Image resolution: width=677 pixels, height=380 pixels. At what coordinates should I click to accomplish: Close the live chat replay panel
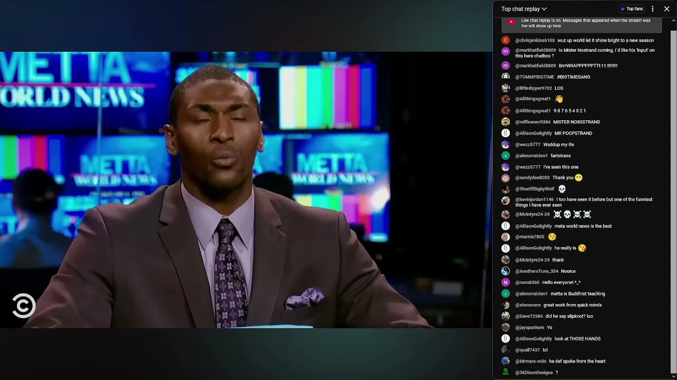tap(666, 9)
